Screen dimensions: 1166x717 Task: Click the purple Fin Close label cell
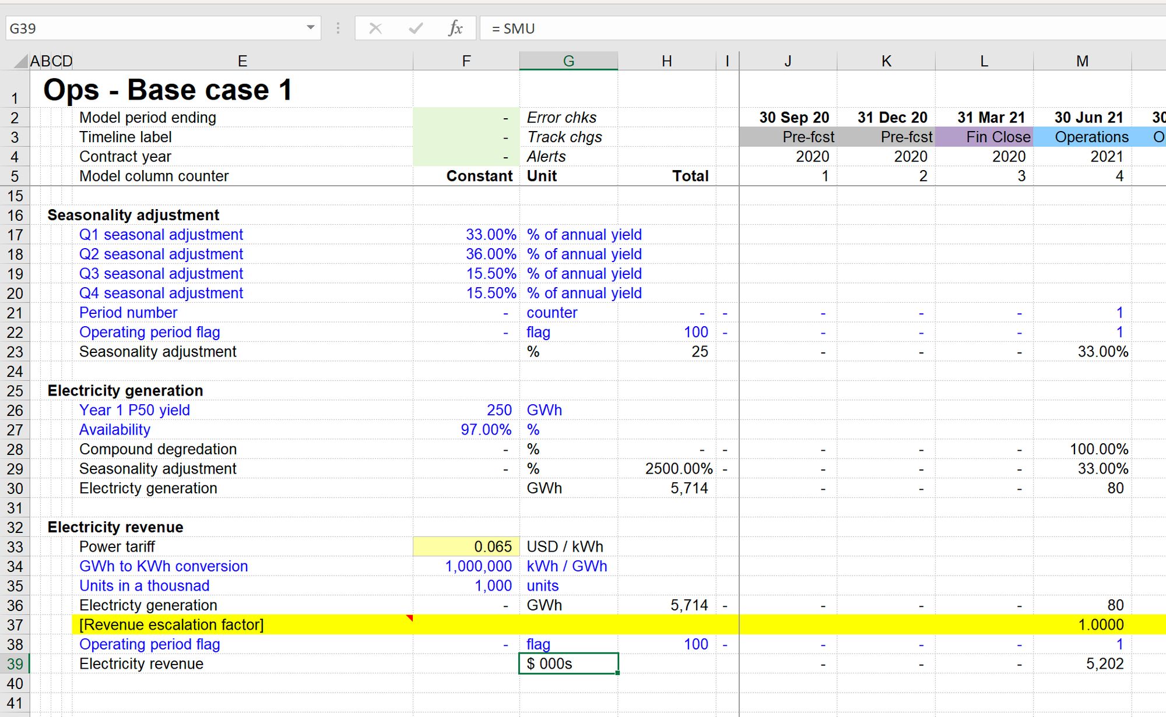[984, 137]
